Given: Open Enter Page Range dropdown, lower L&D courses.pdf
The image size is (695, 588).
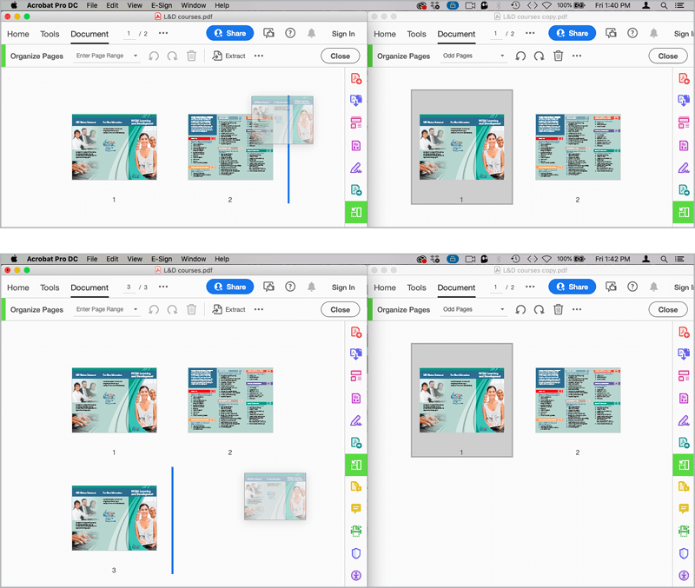Looking at the screenshot, I should pyautogui.click(x=106, y=309).
